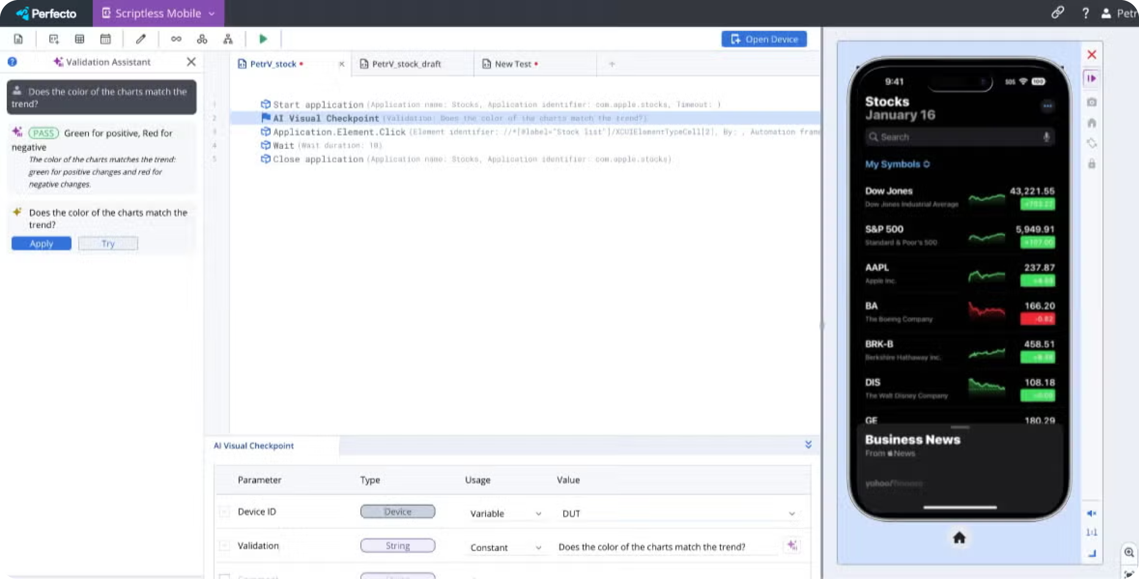
Task: Click the Try button
Action: pyautogui.click(x=108, y=243)
